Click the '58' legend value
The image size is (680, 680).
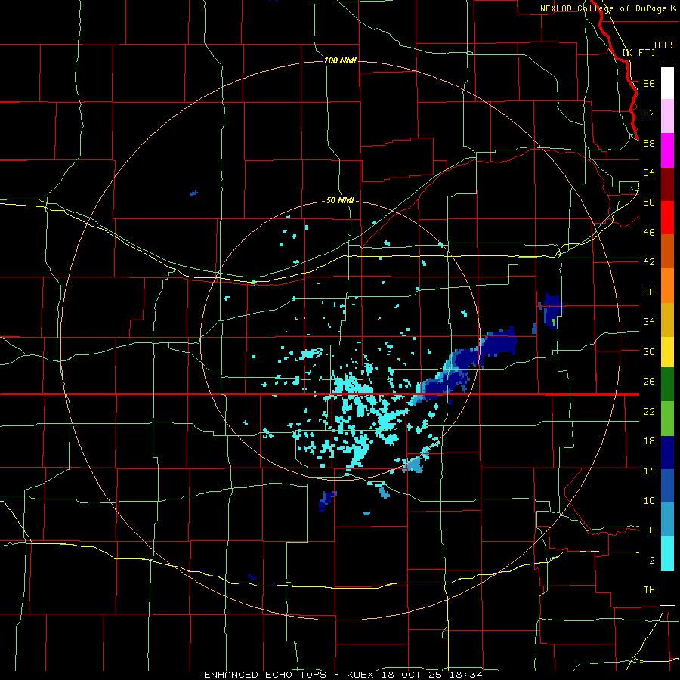tap(649, 143)
